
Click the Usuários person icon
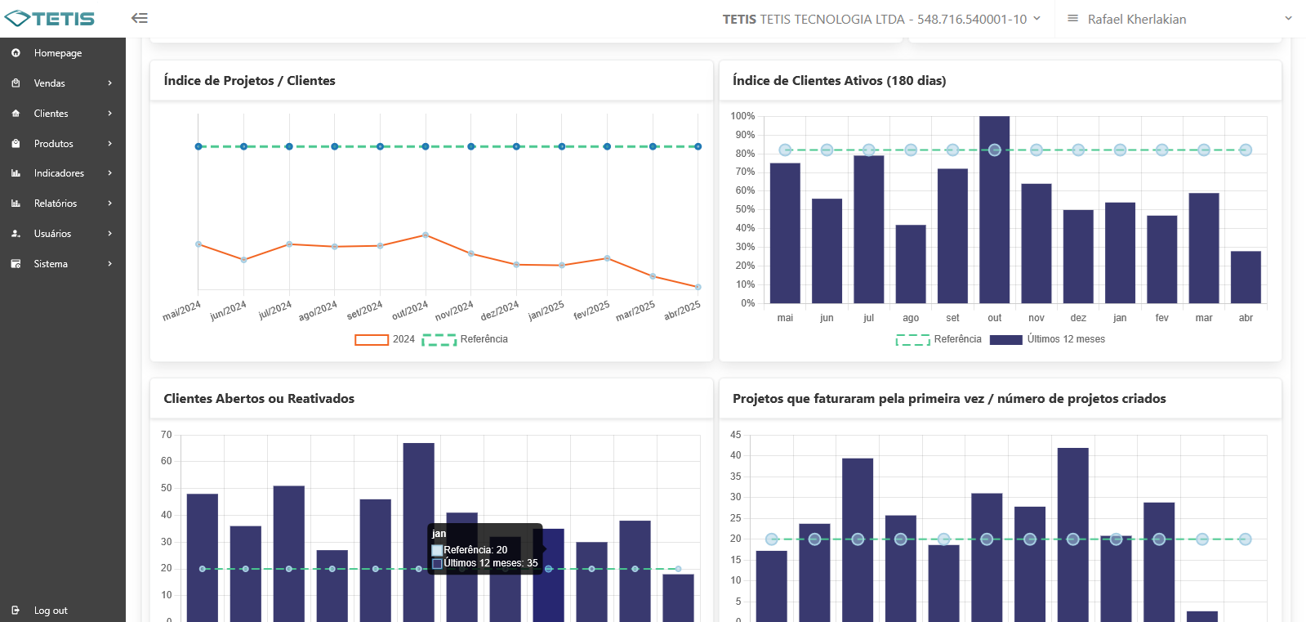click(x=16, y=234)
